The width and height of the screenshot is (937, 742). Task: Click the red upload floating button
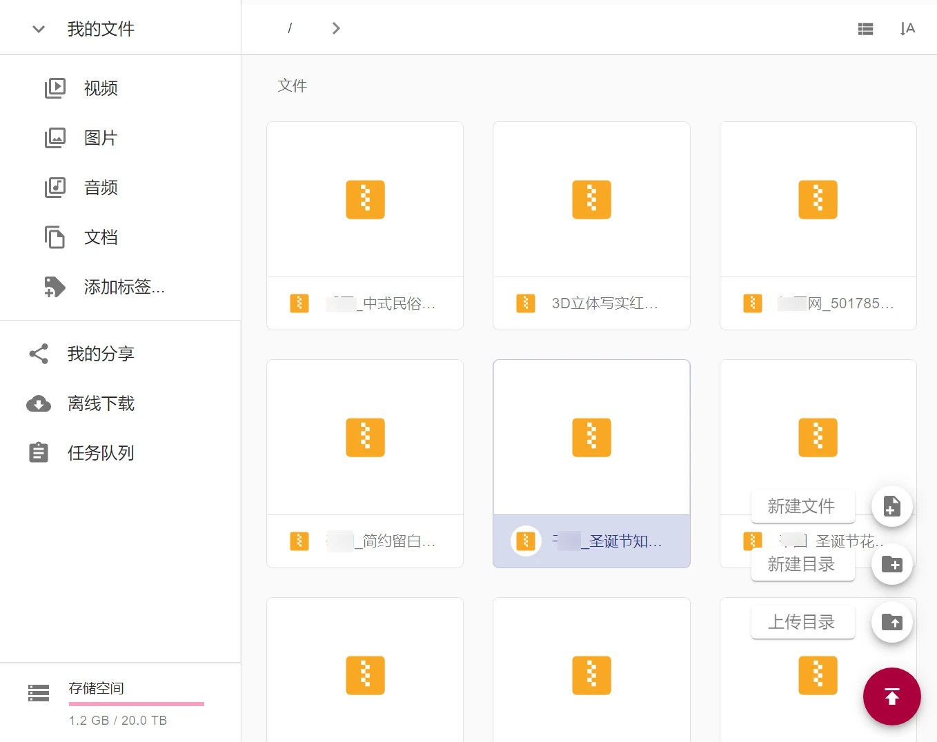click(x=892, y=696)
